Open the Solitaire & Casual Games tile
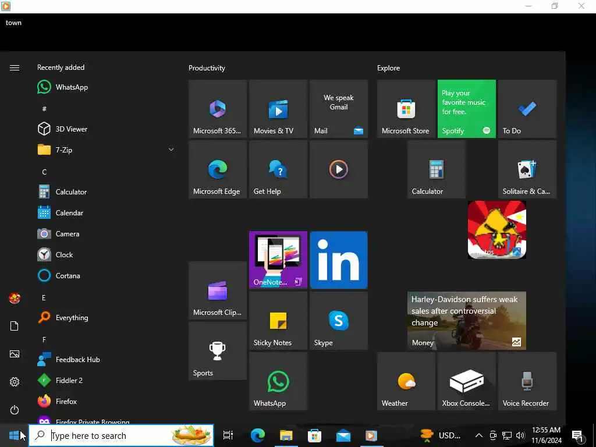Viewport: 596px width, 447px height. (x=527, y=169)
